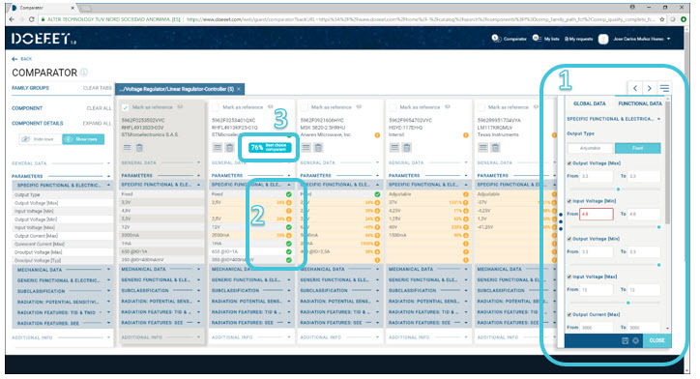The image size is (700, 379).
Task: Go to next filter panel with right chevron
Action: coord(650,88)
